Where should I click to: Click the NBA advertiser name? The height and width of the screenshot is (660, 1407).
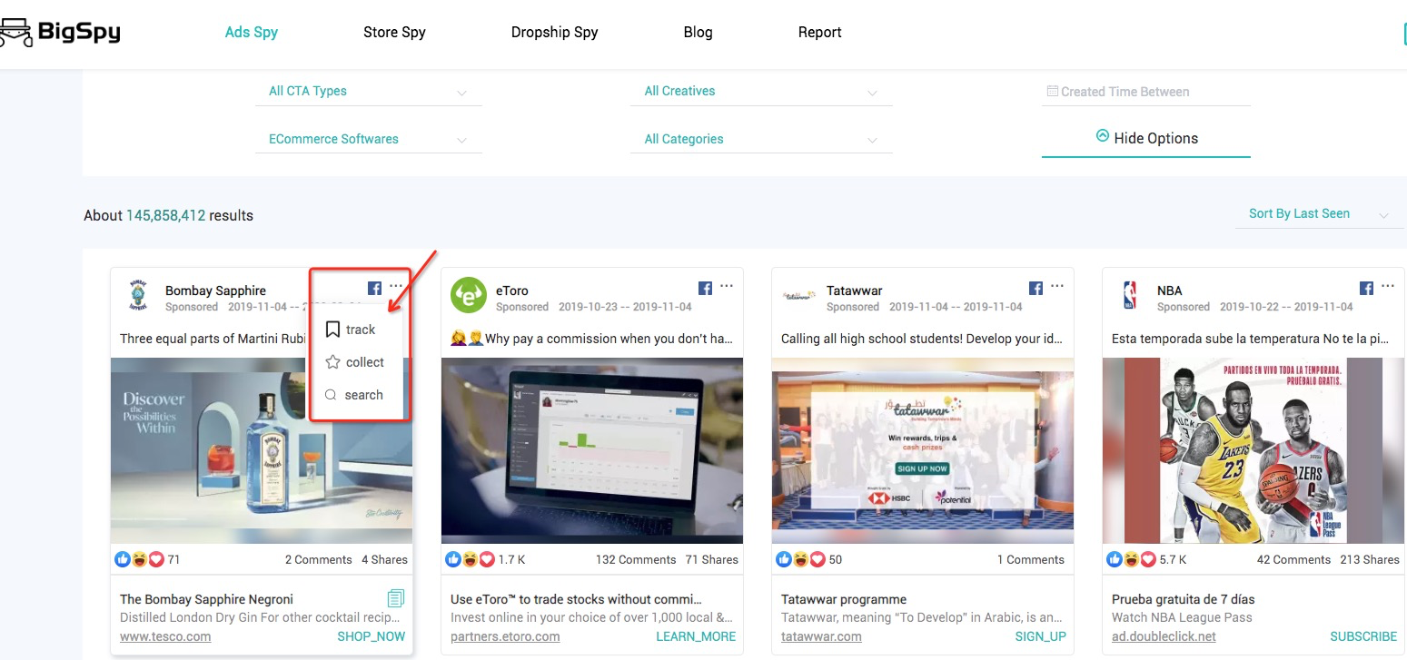click(1170, 291)
